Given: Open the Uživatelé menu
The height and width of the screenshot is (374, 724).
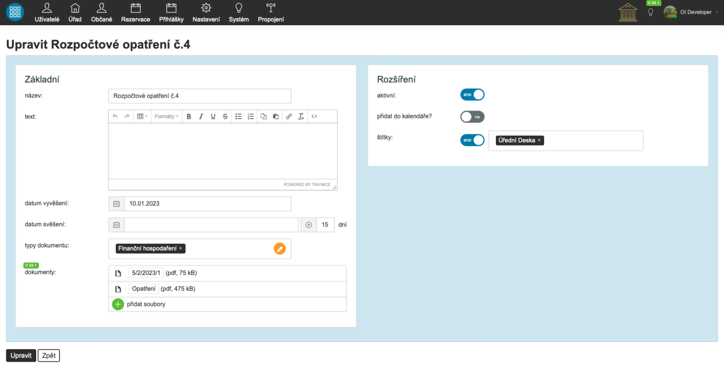Looking at the screenshot, I should [x=47, y=12].
